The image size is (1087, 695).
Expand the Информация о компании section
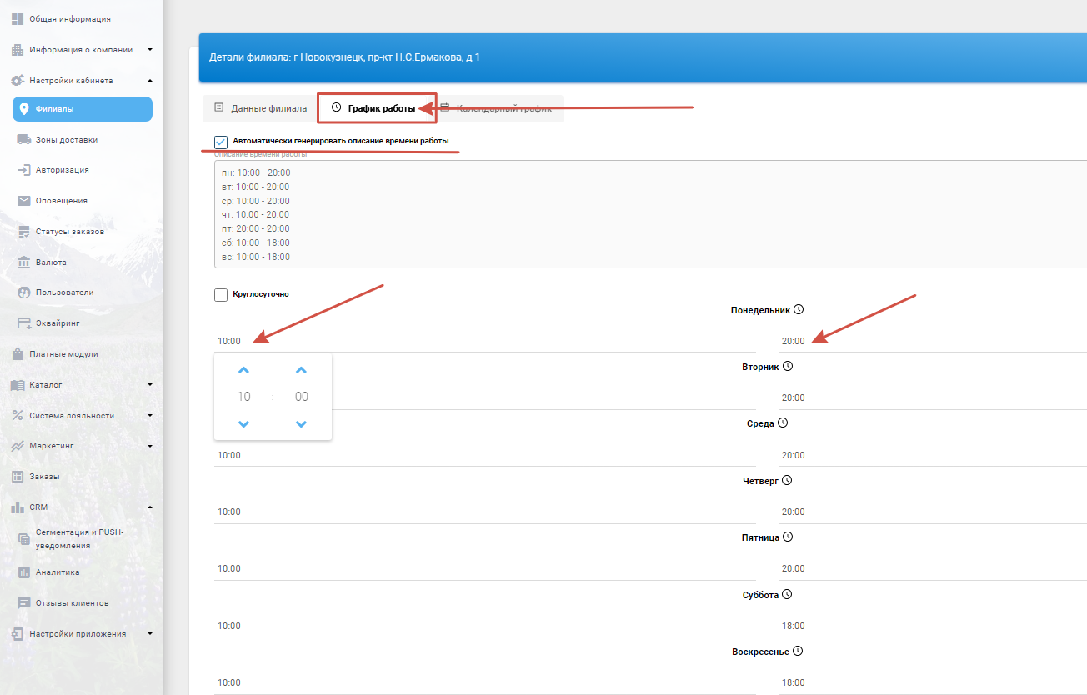click(x=149, y=49)
